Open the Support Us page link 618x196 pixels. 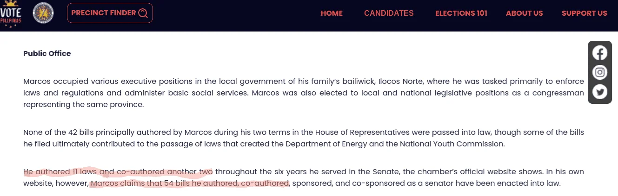(x=585, y=13)
